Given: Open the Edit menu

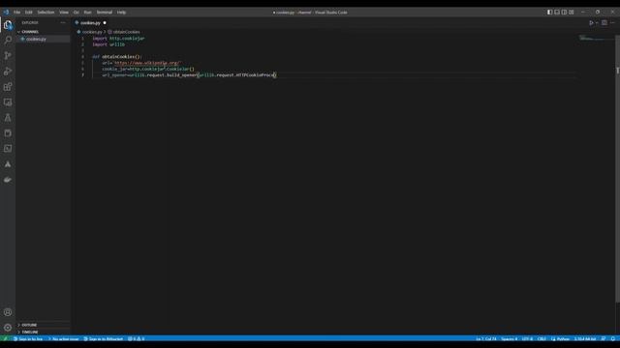Looking at the screenshot, I should [28, 13].
